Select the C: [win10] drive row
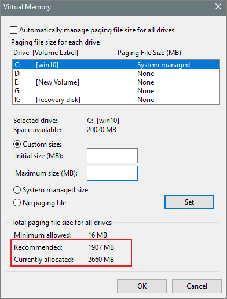227x299 pixels. pos(116,65)
